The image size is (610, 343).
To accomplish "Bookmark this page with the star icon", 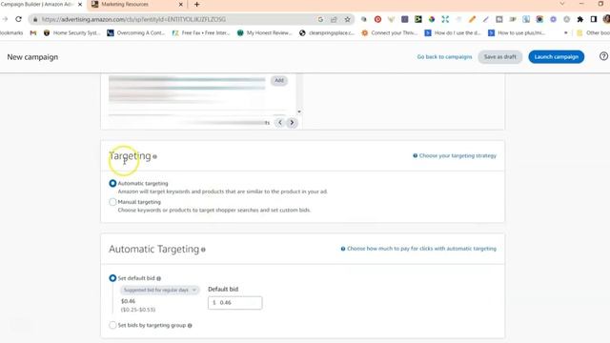I will tap(347, 19).
